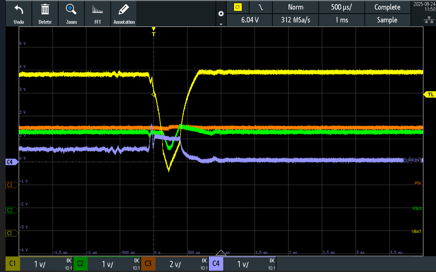
Task: Click the 312 MSa/s sample rate
Action: [296, 20]
